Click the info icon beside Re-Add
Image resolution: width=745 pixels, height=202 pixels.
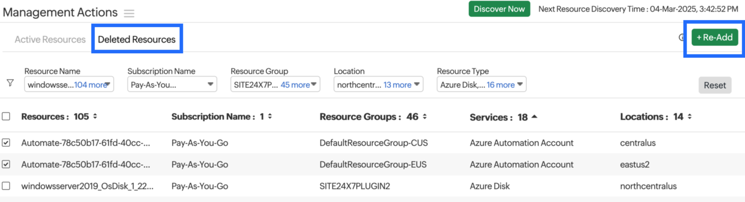click(x=681, y=38)
